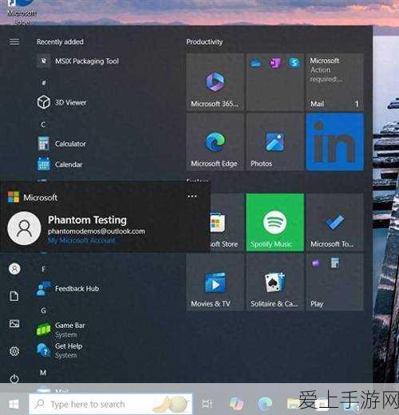Open Pictures from Start sidebar
Image resolution: width=399 pixels, height=415 pixels.
coord(14,324)
